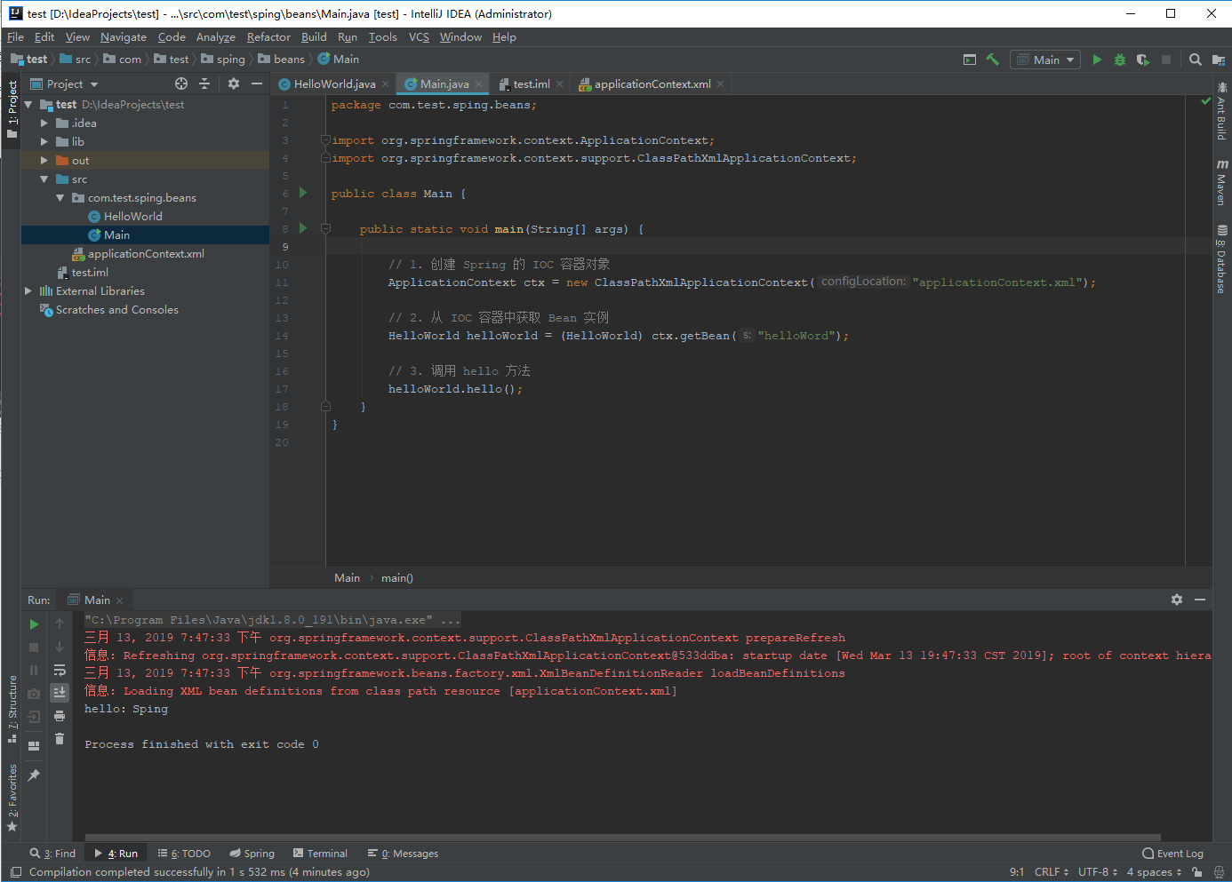The image size is (1232, 882).
Task: Select HelloWorld class in project tree
Action: click(132, 217)
